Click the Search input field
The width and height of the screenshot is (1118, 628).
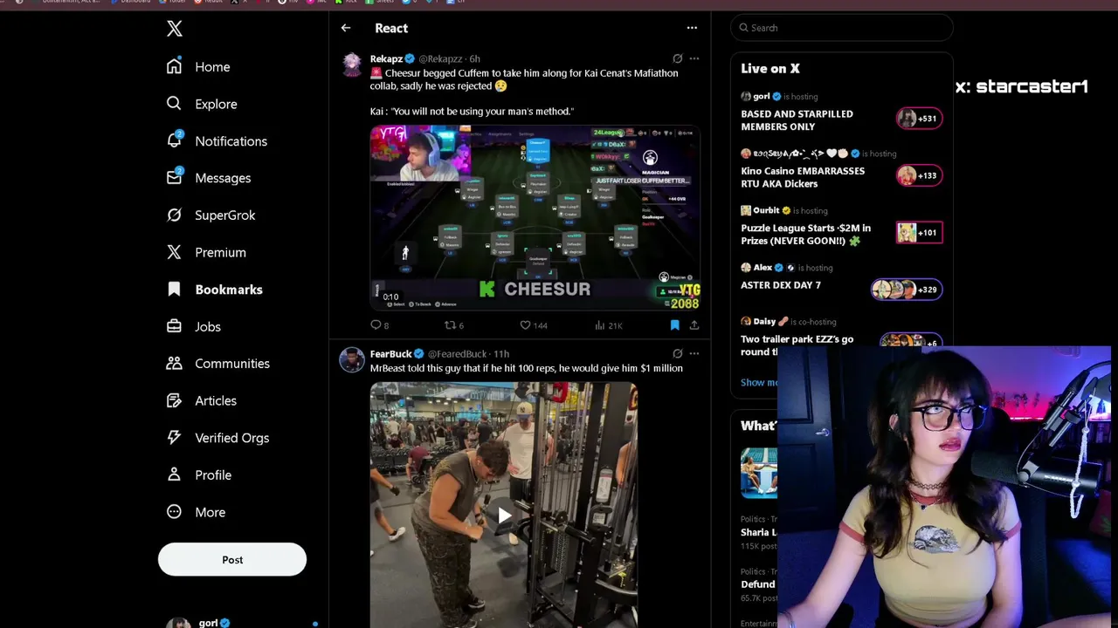(841, 28)
